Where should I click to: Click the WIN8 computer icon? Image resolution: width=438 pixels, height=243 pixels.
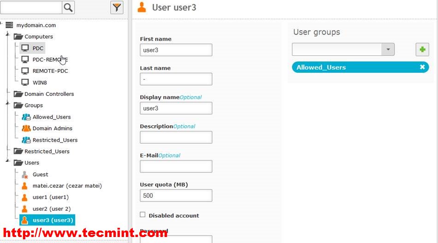tap(25, 83)
